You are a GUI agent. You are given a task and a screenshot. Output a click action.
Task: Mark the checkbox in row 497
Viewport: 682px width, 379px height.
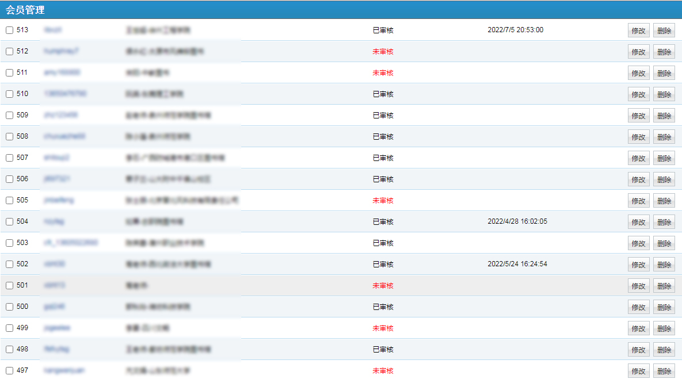point(9,371)
